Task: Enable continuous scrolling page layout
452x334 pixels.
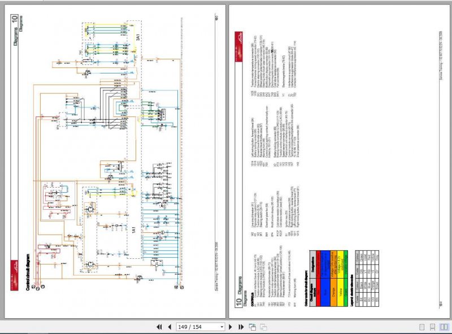Action: coord(432,327)
